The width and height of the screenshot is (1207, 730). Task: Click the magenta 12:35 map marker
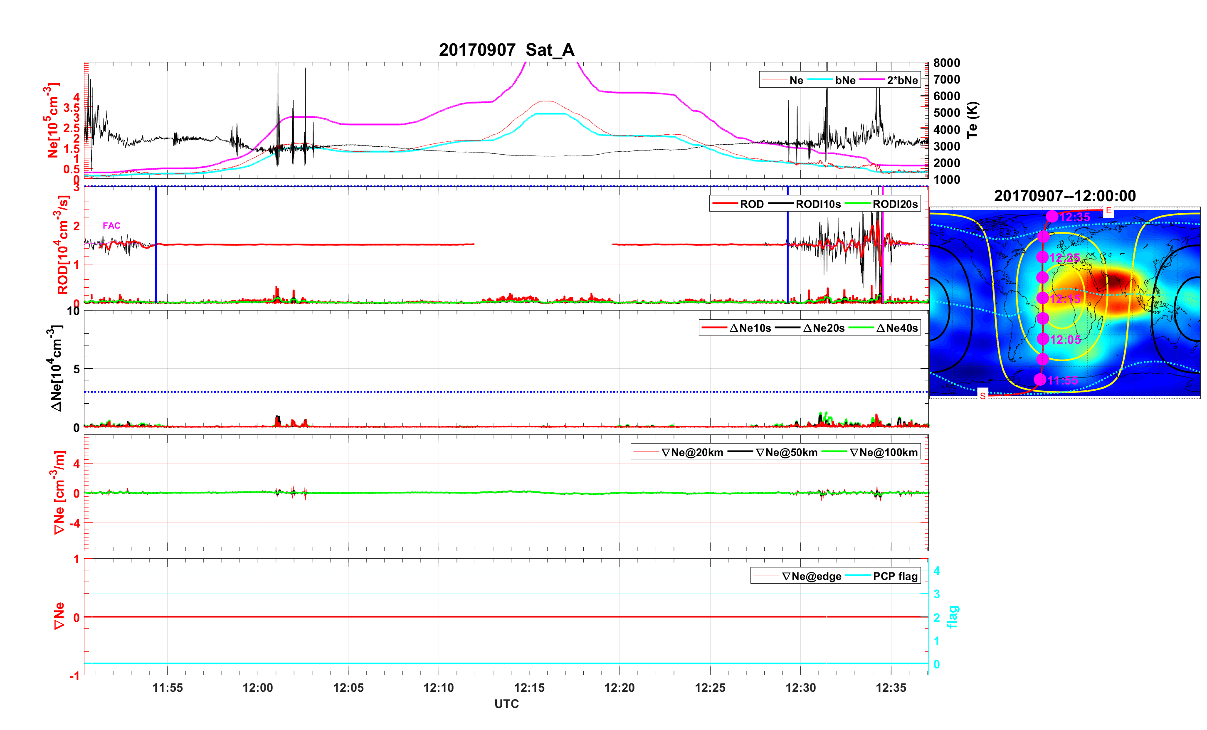click(x=1052, y=216)
